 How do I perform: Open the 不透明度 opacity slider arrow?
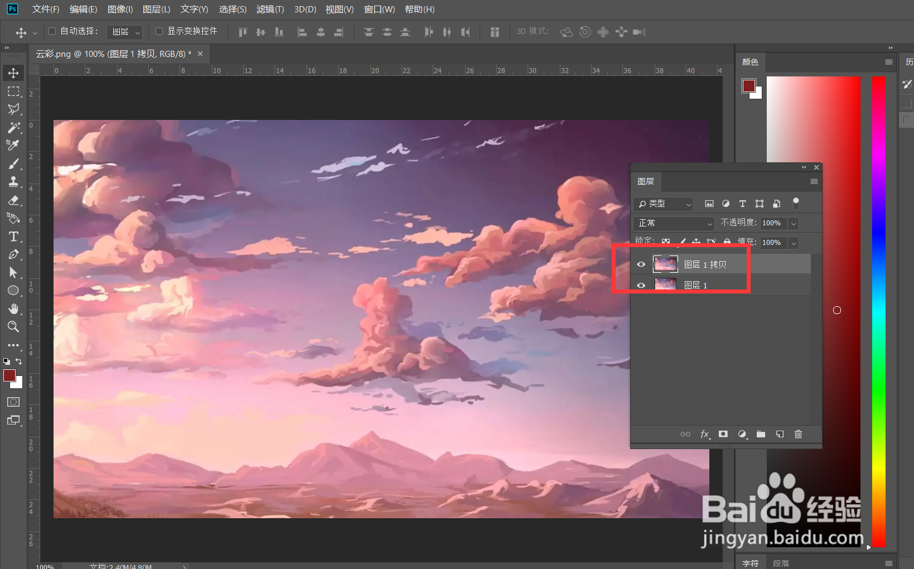(x=794, y=223)
